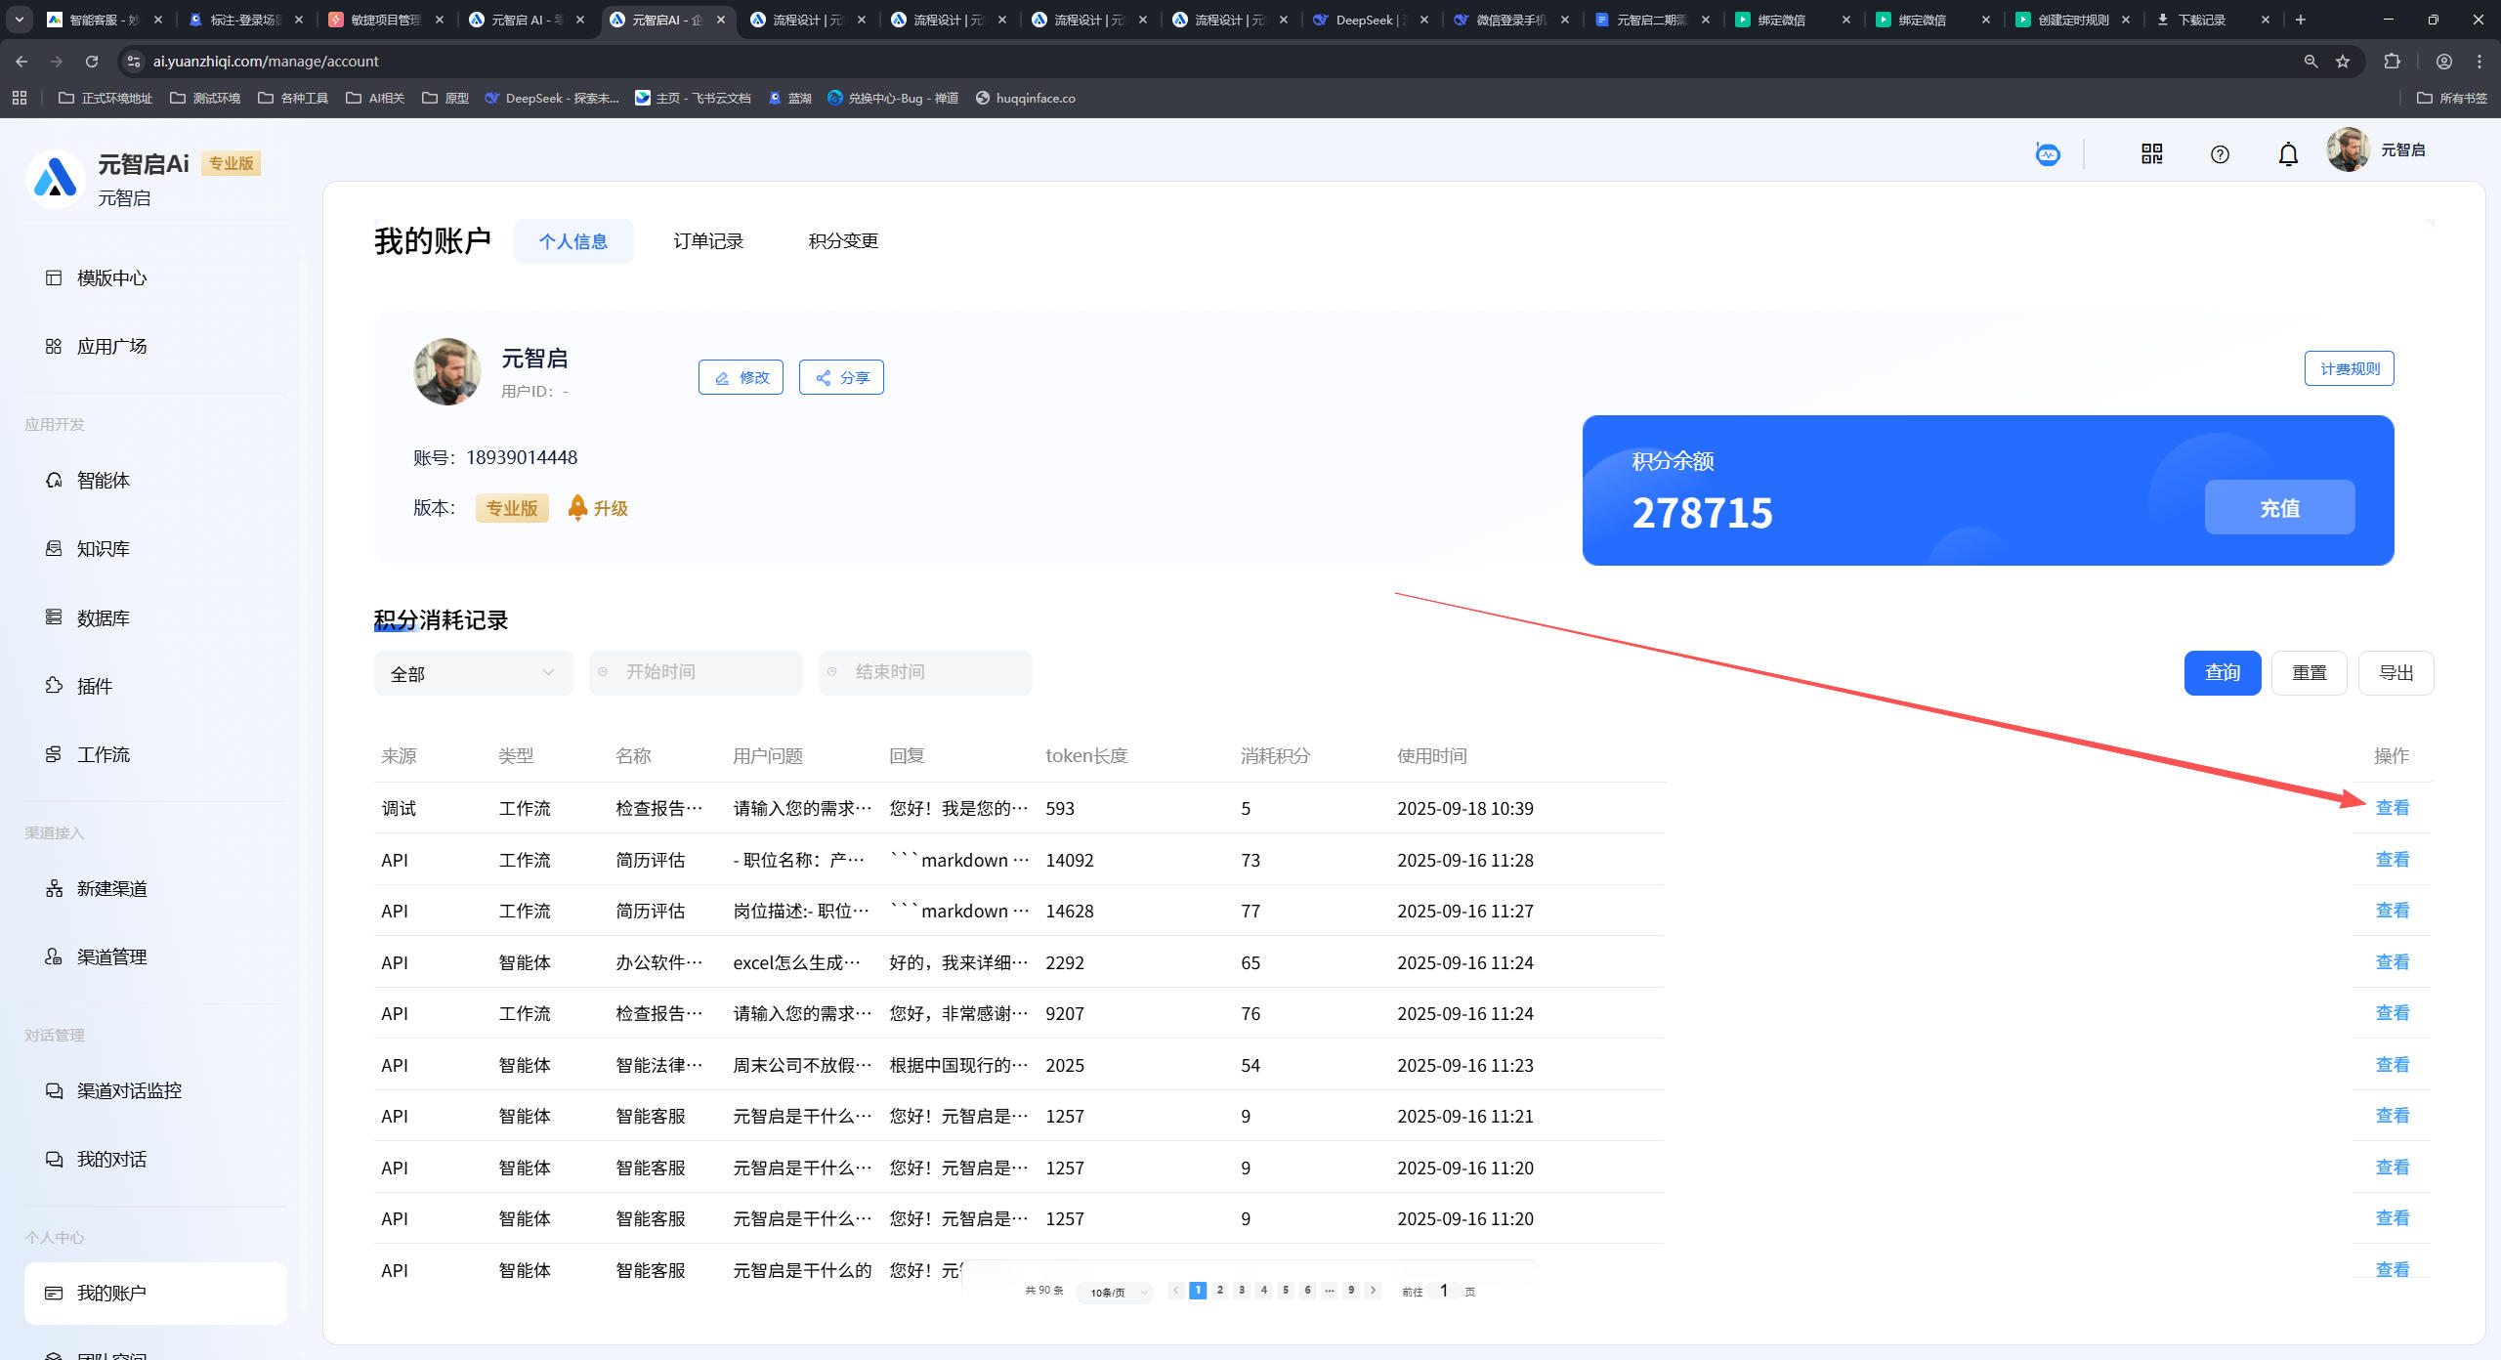Open the QR code icon in header
The height and width of the screenshot is (1360, 2501).
pos(2151,153)
